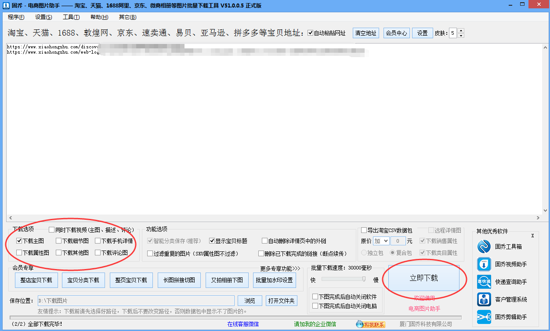Open the 原价 加 dropdown

click(x=381, y=241)
